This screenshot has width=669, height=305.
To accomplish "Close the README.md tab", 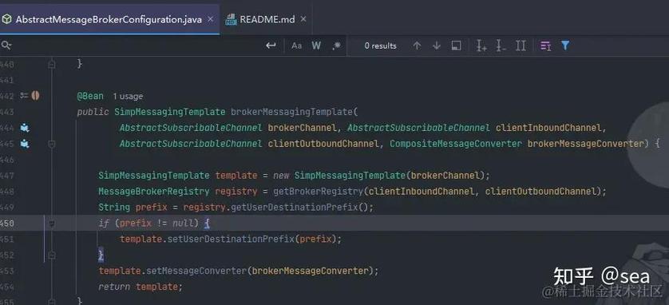I will pyautogui.click(x=303, y=19).
